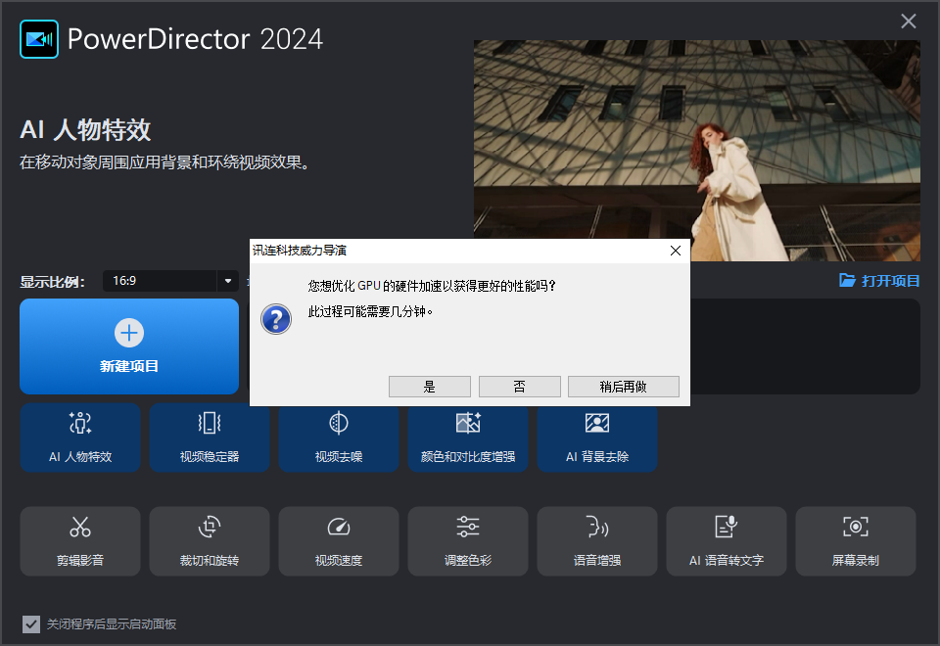Launch the 视频速度 tool

pyautogui.click(x=339, y=540)
